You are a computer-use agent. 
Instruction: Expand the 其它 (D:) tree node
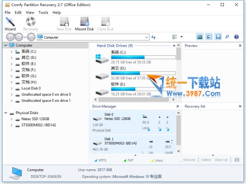click(11, 58)
